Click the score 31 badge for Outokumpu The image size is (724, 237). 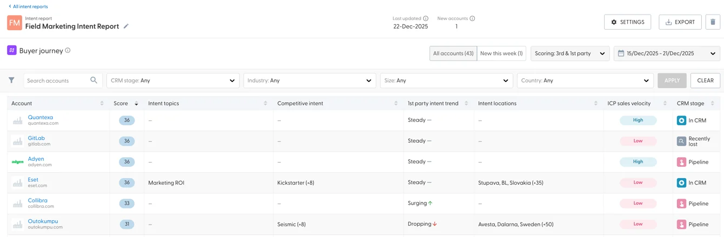[127, 224]
